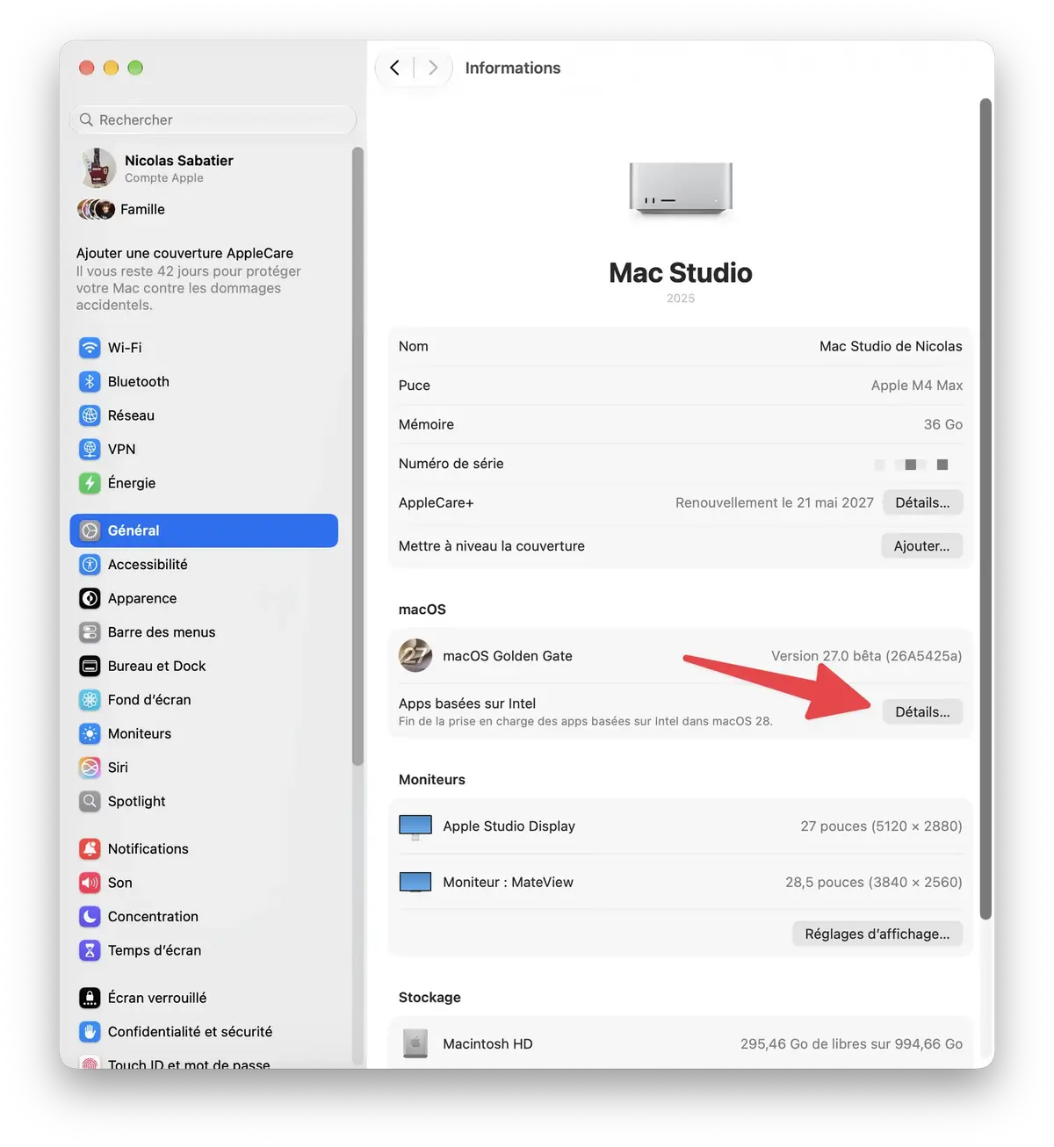Select the Apparence icon

point(90,598)
